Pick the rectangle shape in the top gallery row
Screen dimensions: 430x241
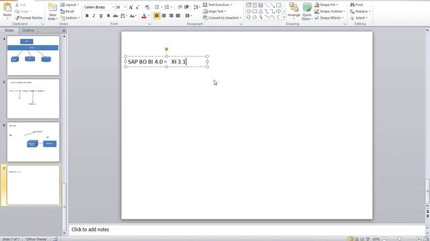[x=278, y=5]
